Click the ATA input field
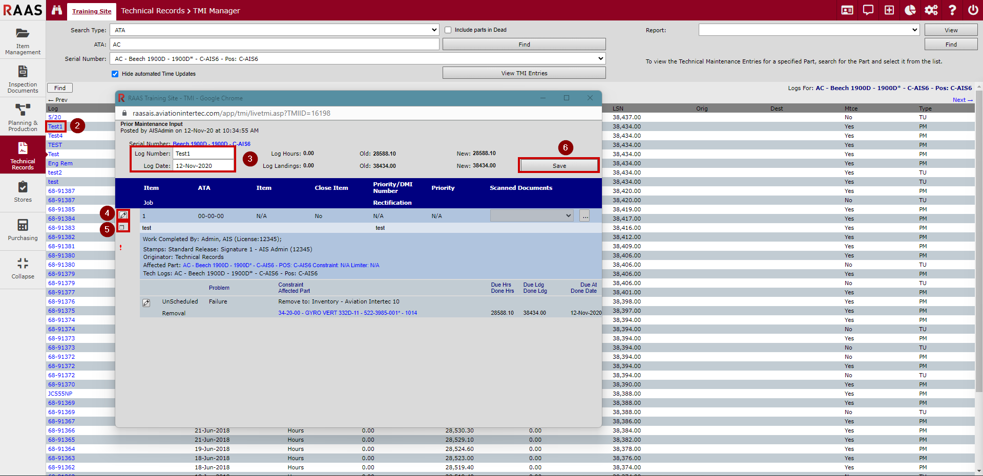Viewport: 983px width, 476px height. tap(275, 44)
